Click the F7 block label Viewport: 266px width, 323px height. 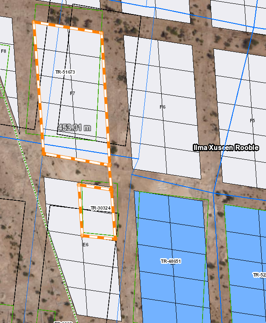(72, 93)
